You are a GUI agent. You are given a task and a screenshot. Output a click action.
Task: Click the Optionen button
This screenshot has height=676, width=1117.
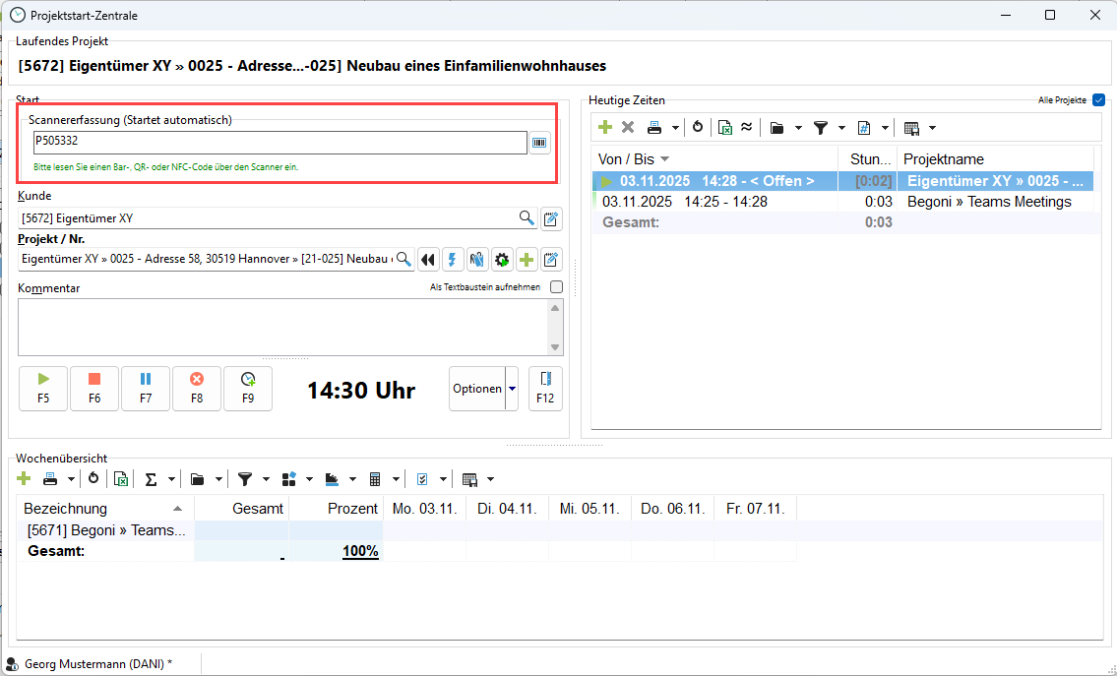[477, 389]
